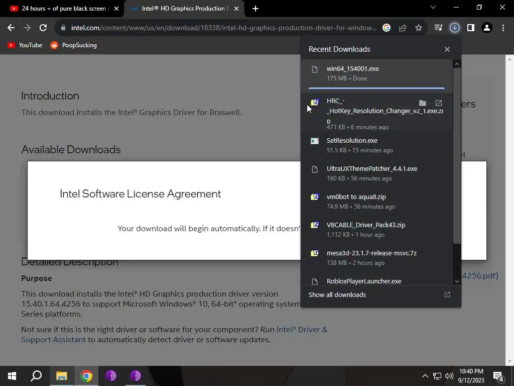The width and height of the screenshot is (514, 386).
Task: Follow the Intel Driver & Support Assistant link
Action: [x=174, y=334]
